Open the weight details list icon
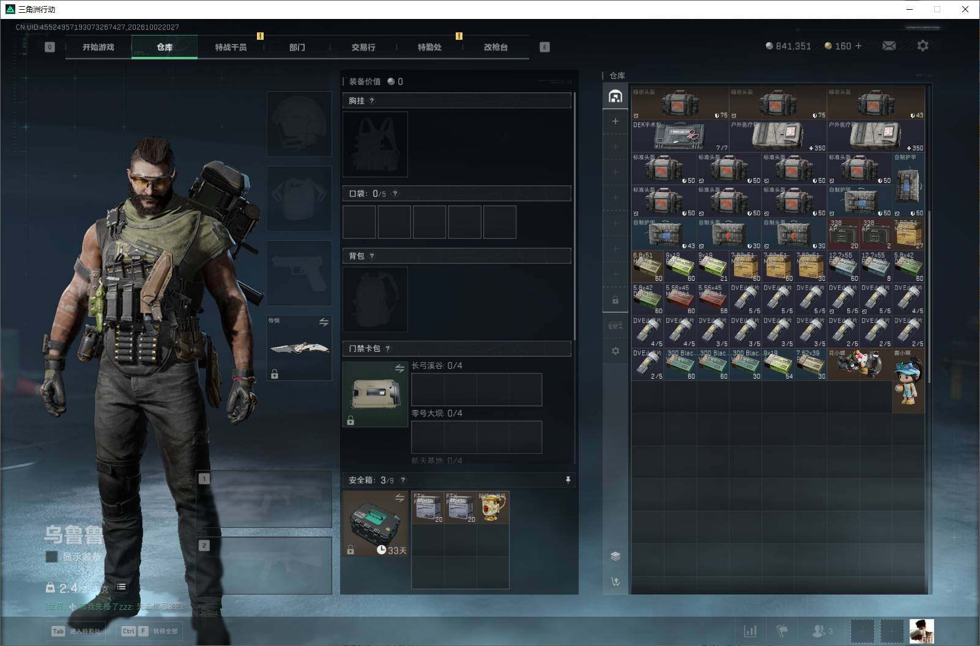Screen dimensions: 980x646 (121, 587)
